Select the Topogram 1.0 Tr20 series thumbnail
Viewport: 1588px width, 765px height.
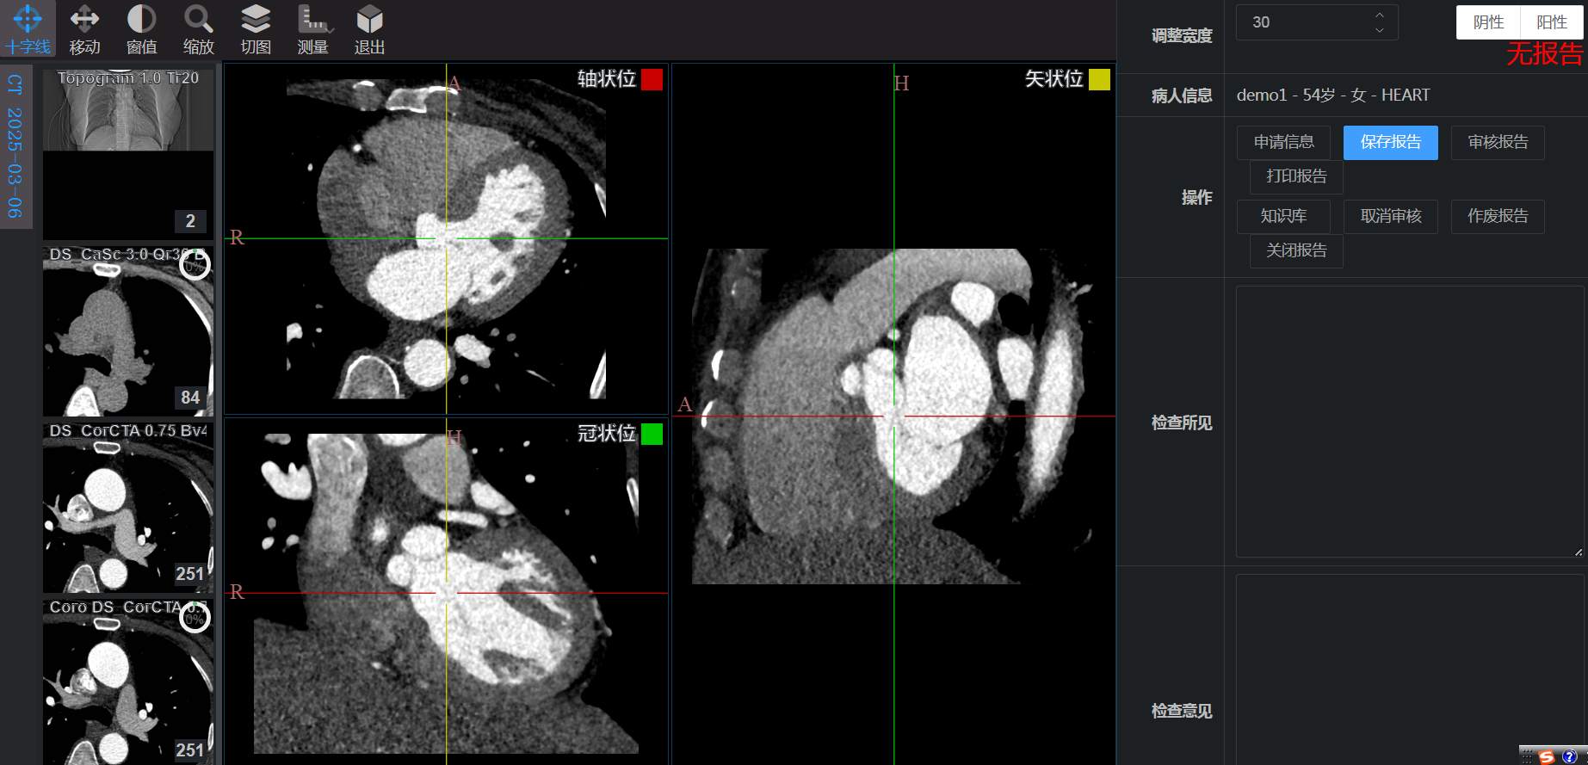(x=128, y=151)
